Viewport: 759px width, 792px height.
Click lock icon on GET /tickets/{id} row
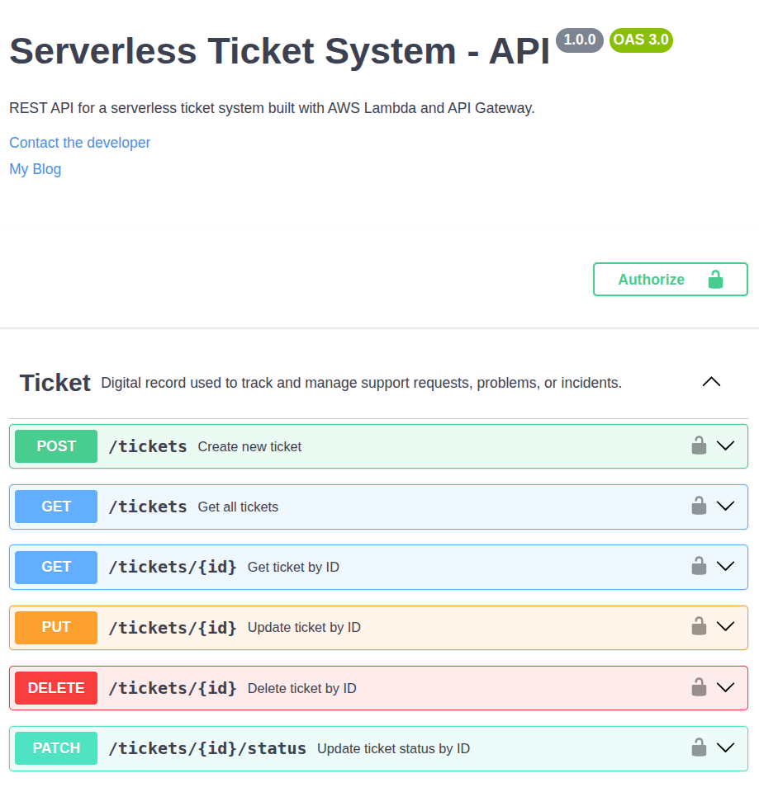(x=699, y=567)
